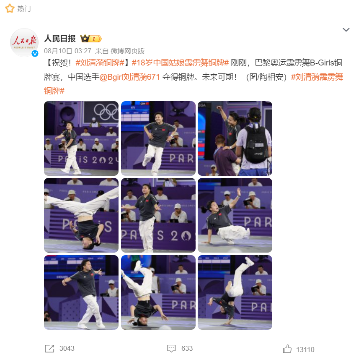The image size is (356, 360).
Task: Click the repost share icon
Action: tap(49, 349)
